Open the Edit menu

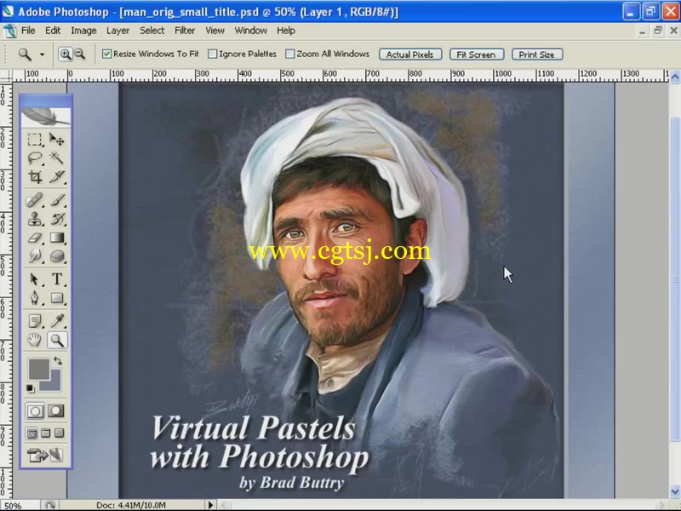tap(53, 31)
